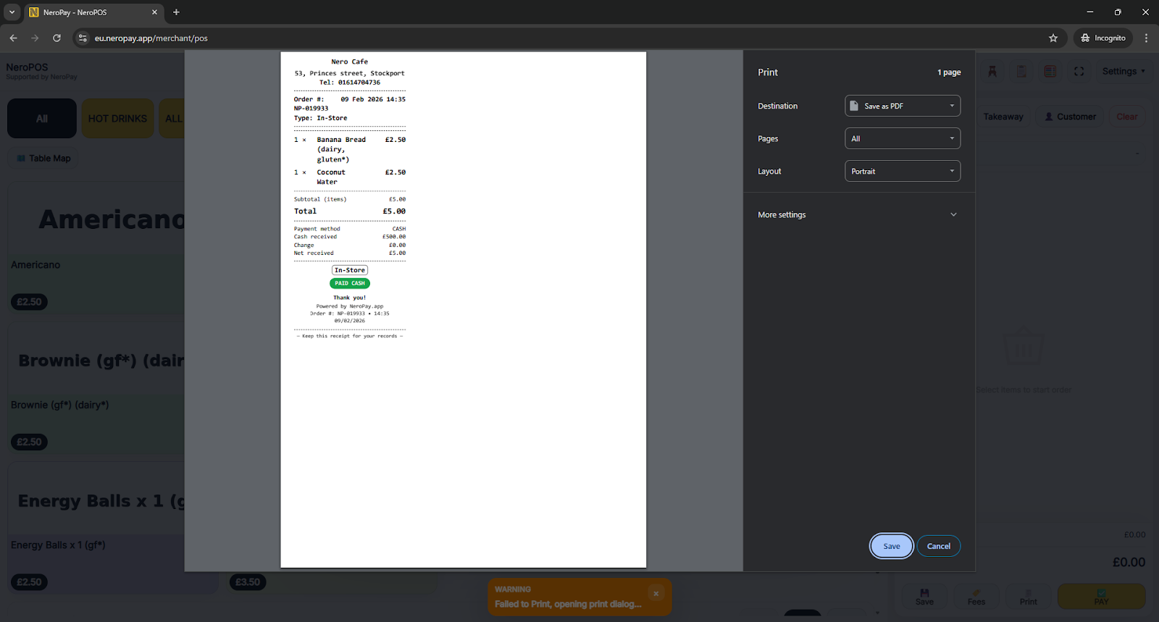Screen dimensions: 1159x622
Task: Click the chair table icon in POS toolbar
Action: [992, 71]
